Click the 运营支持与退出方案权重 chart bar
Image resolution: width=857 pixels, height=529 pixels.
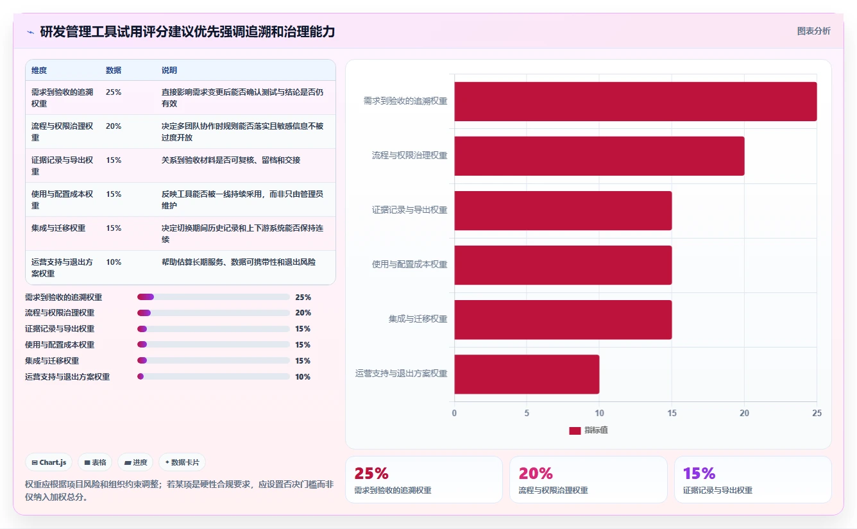click(527, 374)
